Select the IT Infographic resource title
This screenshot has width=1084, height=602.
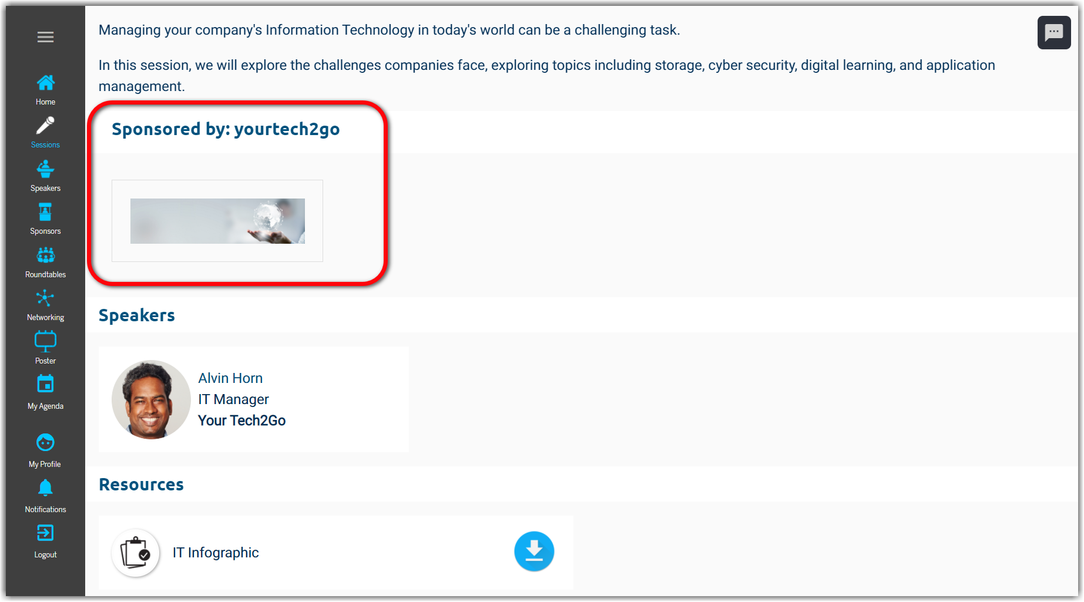(216, 553)
